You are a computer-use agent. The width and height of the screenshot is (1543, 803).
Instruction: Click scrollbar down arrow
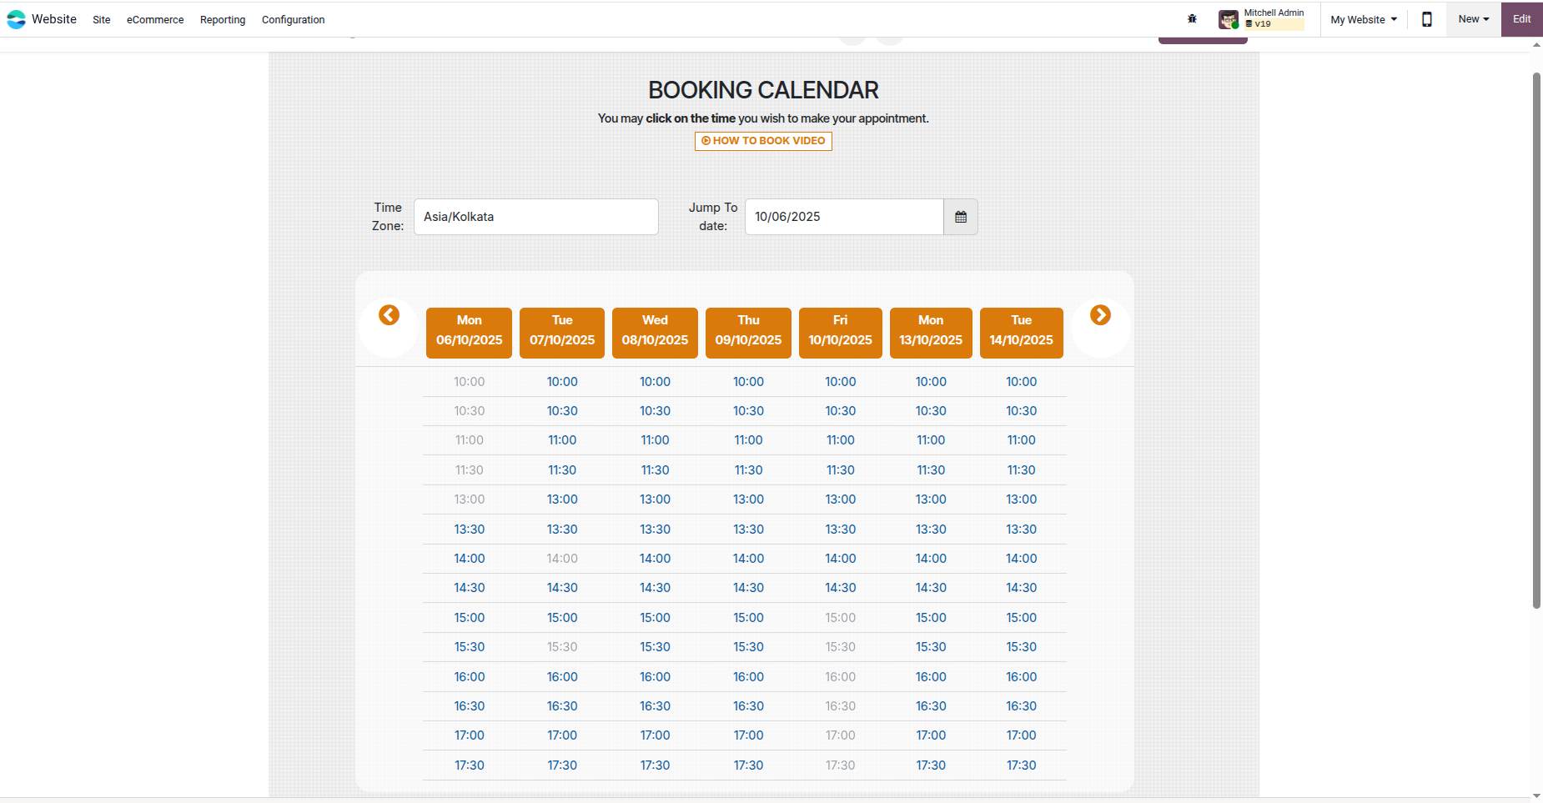tap(1536, 796)
